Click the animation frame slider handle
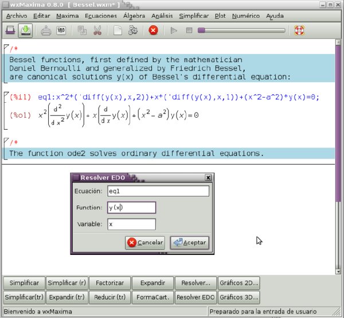Screen dimensions: 344x318 tap(201, 30)
